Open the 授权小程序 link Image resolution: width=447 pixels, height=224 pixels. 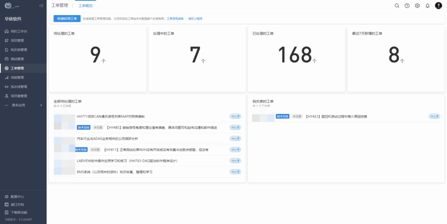click(195, 19)
